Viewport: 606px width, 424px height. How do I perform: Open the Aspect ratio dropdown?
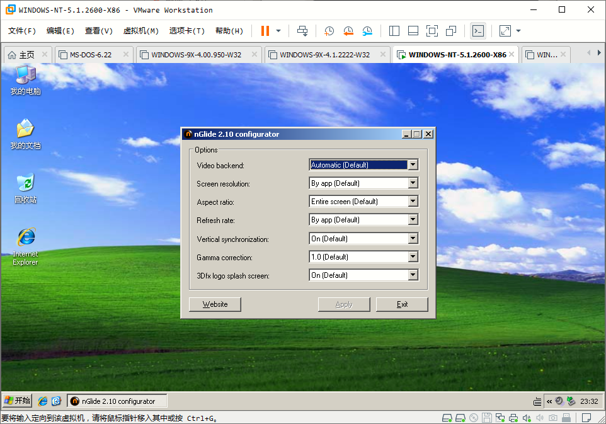[413, 202]
